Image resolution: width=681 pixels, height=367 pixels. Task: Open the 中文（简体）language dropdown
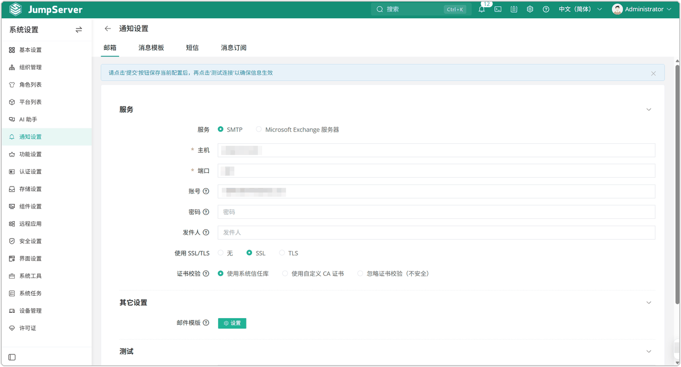pyautogui.click(x=580, y=9)
